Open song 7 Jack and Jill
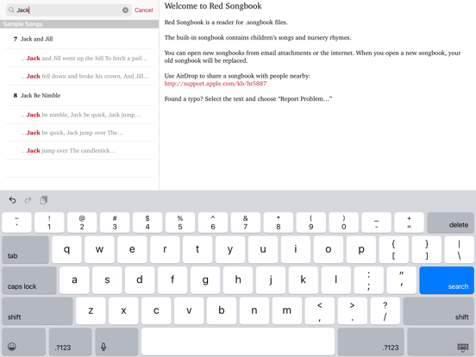 79,39
